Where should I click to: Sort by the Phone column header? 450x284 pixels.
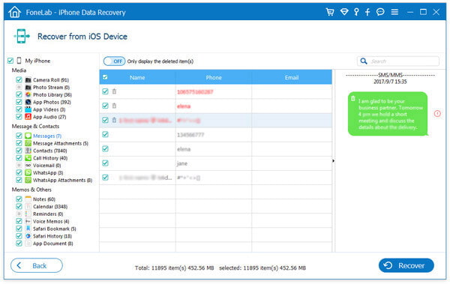click(214, 77)
